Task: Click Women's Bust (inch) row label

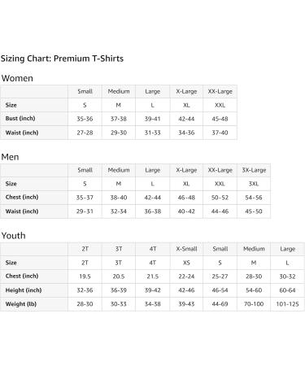Action: tap(20, 119)
